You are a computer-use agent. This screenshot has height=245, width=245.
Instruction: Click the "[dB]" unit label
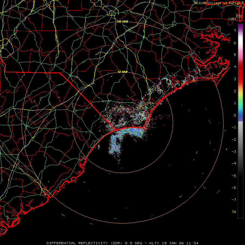[x=232, y=19]
